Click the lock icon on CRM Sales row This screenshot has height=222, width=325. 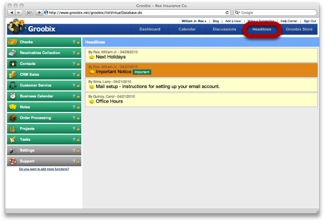click(x=78, y=75)
